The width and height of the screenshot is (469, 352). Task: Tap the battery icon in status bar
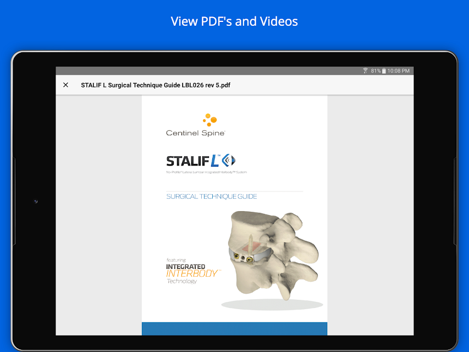click(x=384, y=70)
